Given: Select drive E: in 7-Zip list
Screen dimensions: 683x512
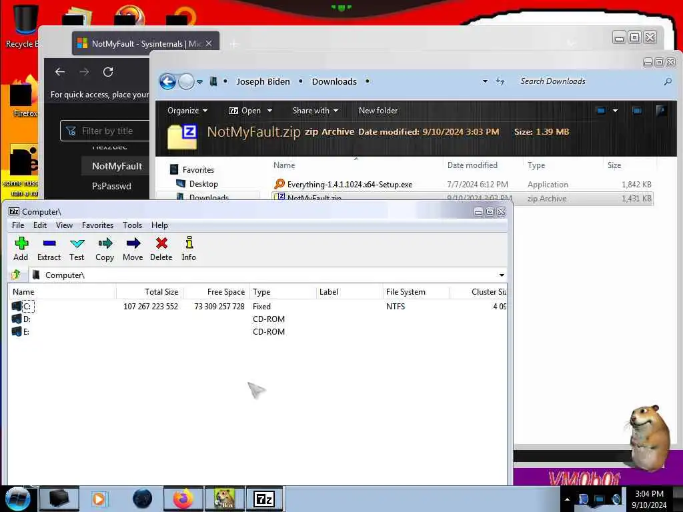Looking at the screenshot, I should point(21,332).
